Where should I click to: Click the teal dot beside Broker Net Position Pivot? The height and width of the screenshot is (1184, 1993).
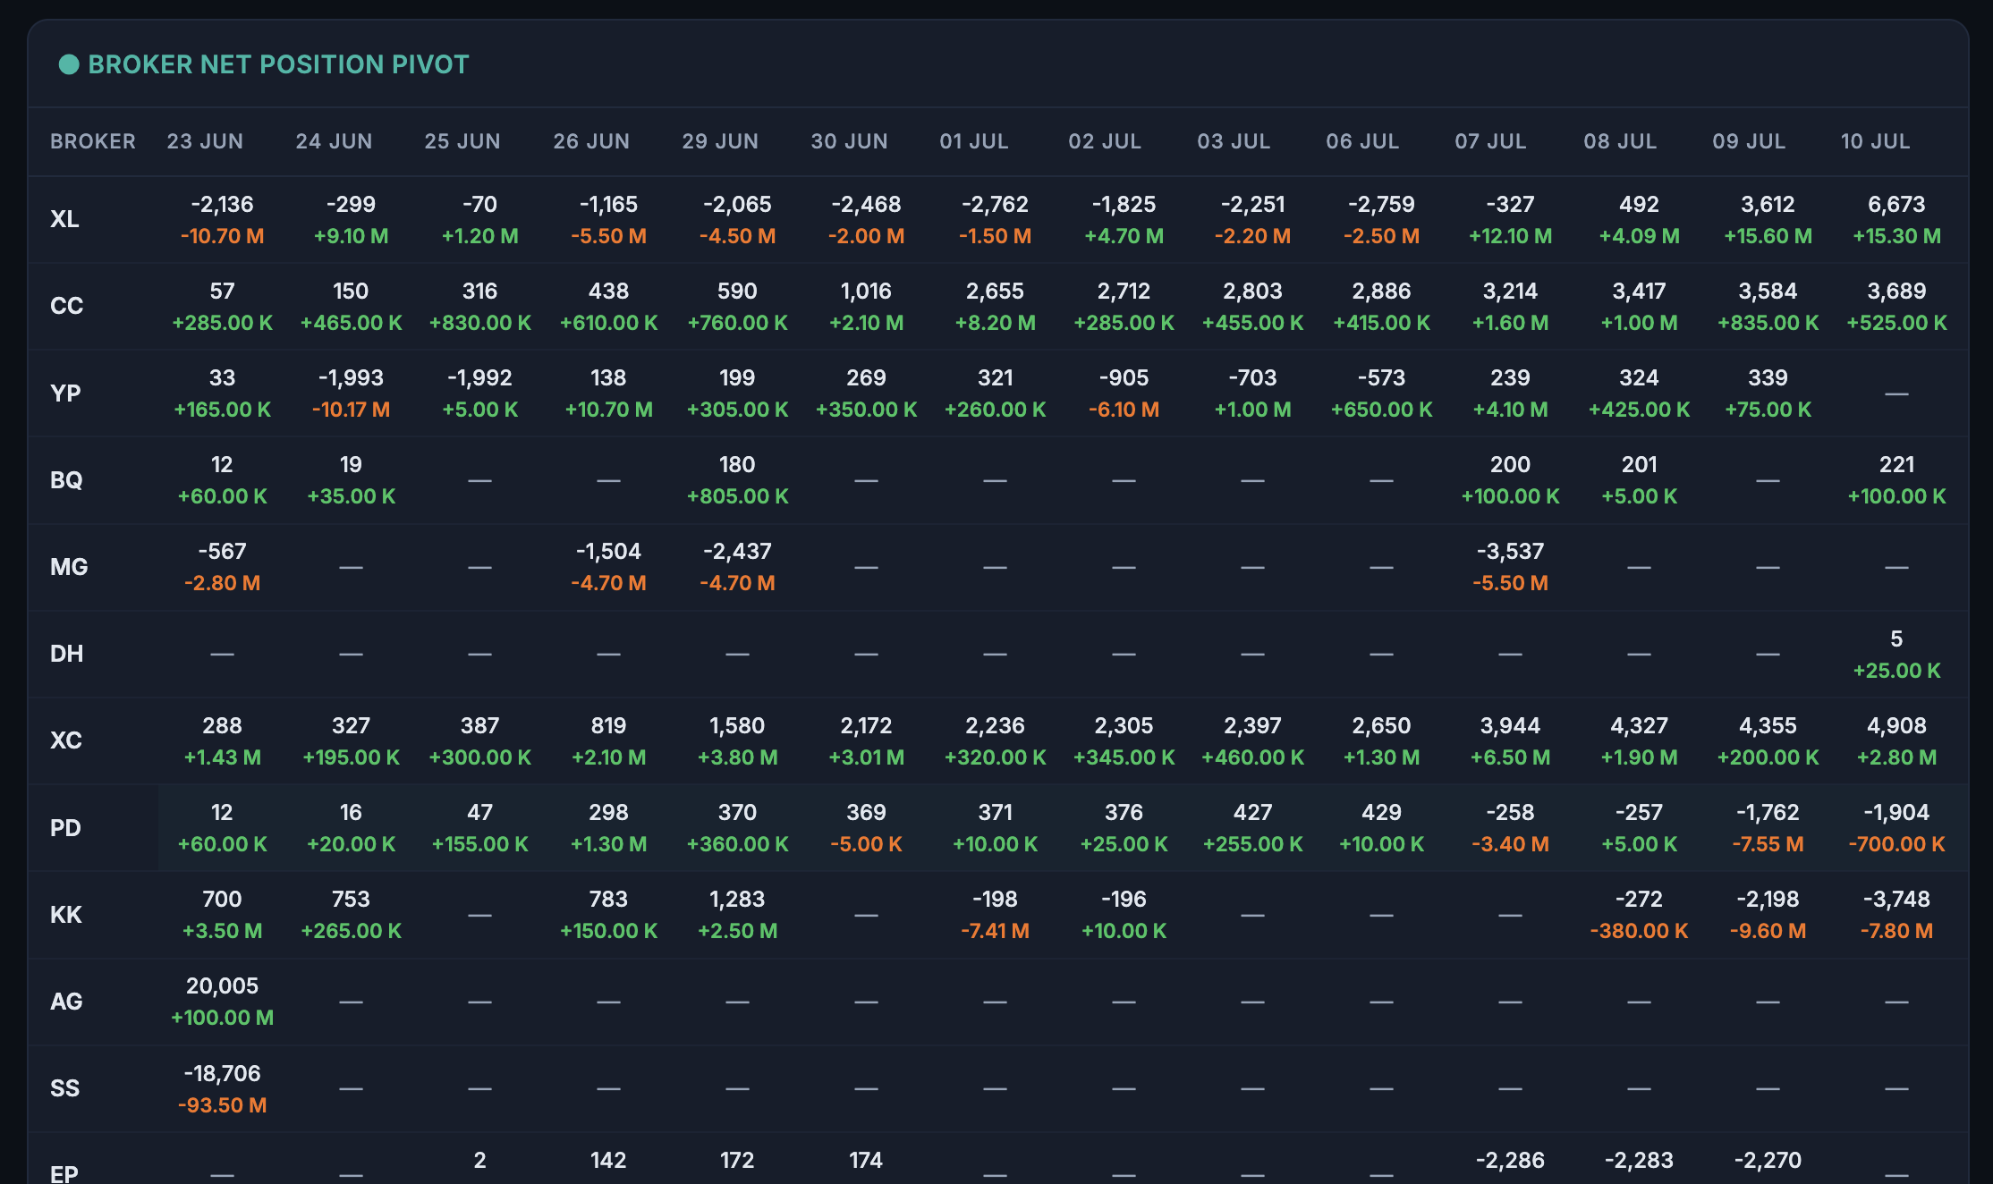pyautogui.click(x=69, y=64)
